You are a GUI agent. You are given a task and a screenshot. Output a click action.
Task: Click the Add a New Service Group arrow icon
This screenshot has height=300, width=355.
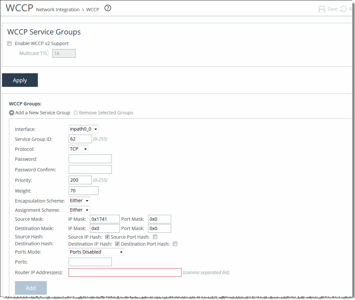pos(11,112)
